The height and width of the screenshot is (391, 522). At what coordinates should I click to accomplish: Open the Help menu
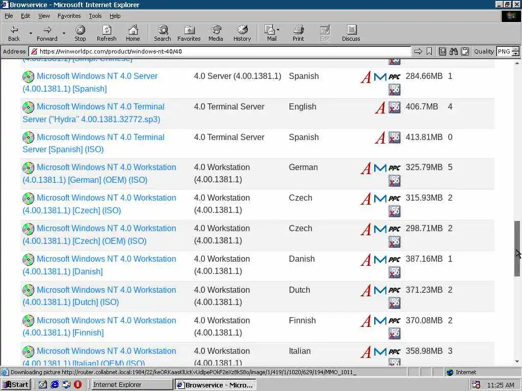[x=115, y=16]
